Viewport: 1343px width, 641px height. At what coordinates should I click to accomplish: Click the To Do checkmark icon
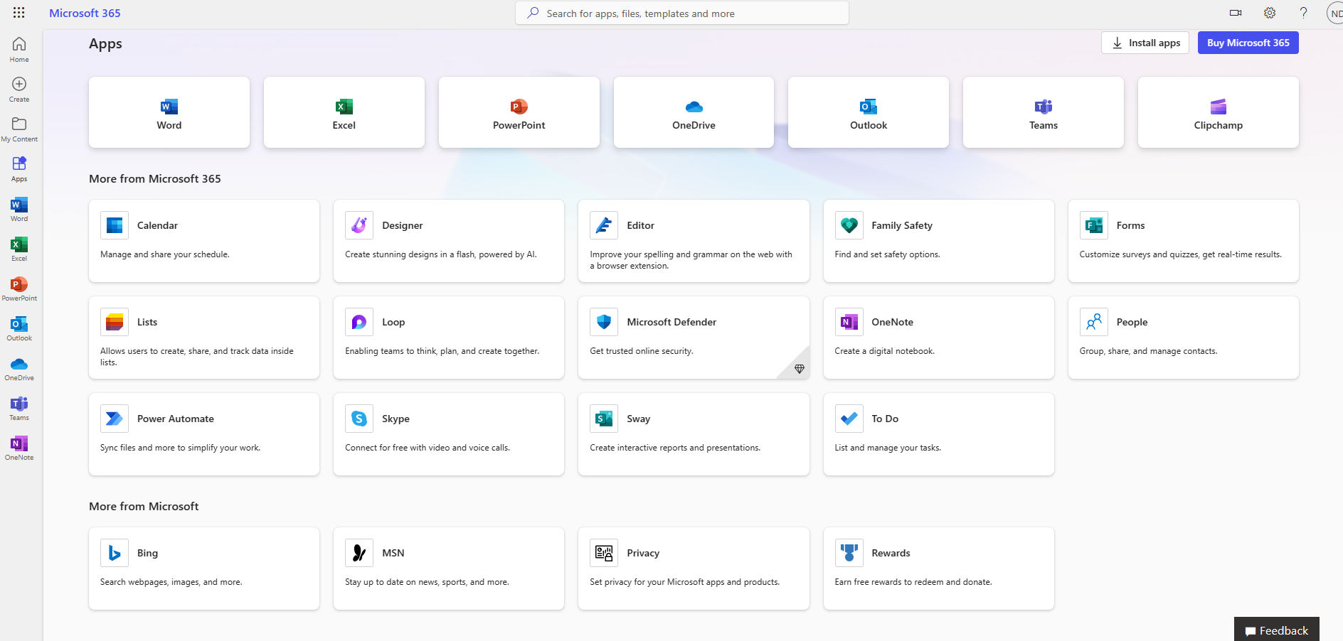pyautogui.click(x=849, y=419)
